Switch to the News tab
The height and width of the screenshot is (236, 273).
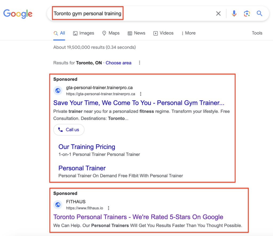[x=136, y=33]
